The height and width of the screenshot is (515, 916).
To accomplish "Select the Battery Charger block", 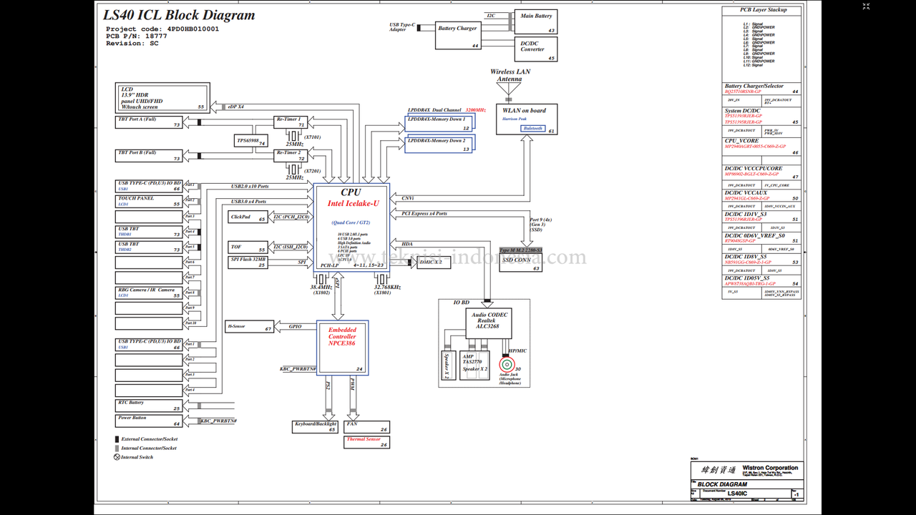I will pos(458,36).
